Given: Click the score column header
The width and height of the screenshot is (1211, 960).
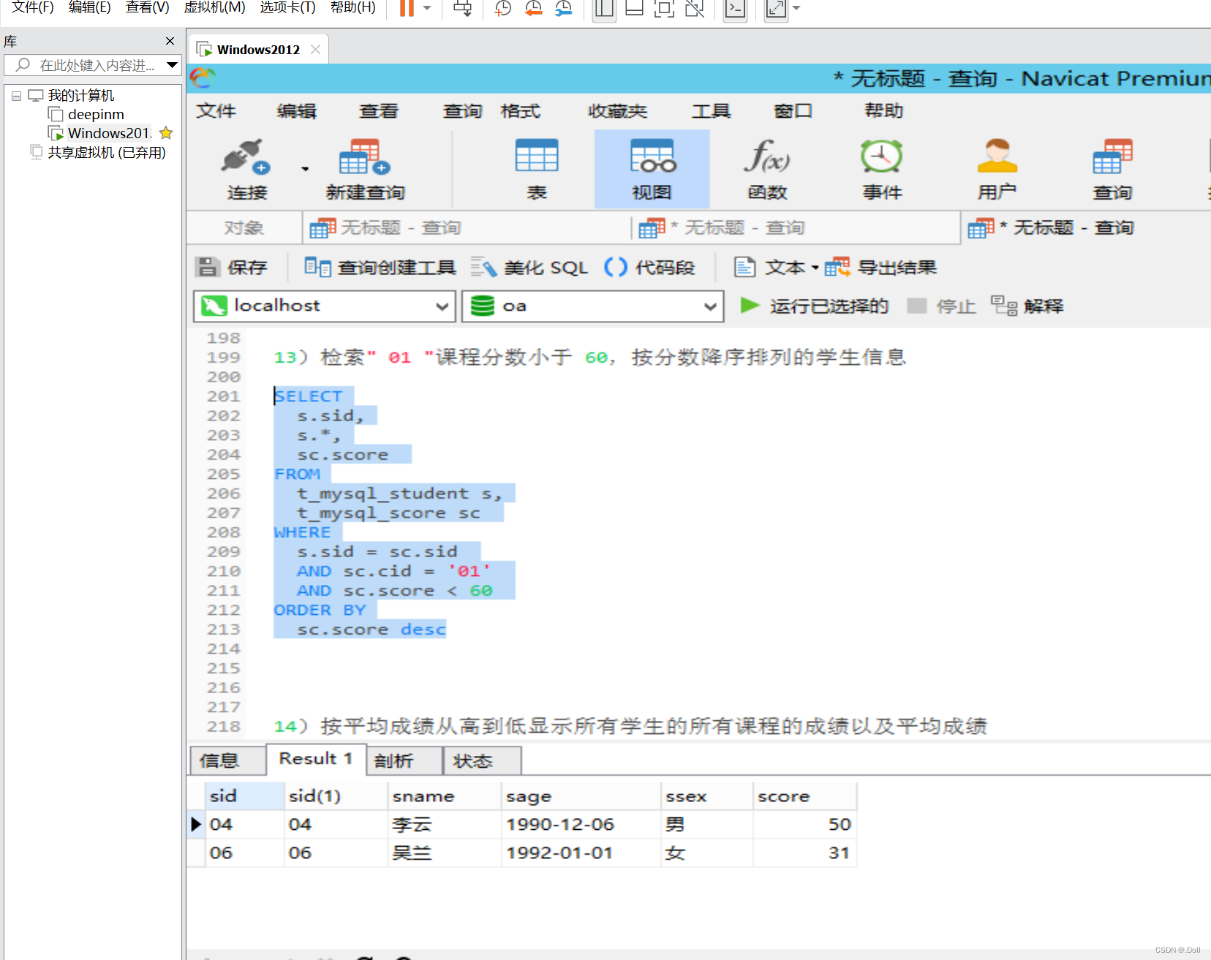Looking at the screenshot, I should pyautogui.click(x=804, y=795).
